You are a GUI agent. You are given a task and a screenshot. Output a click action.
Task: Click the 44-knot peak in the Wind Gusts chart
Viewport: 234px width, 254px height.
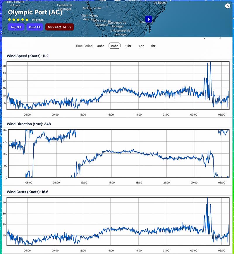[x=207, y=199]
